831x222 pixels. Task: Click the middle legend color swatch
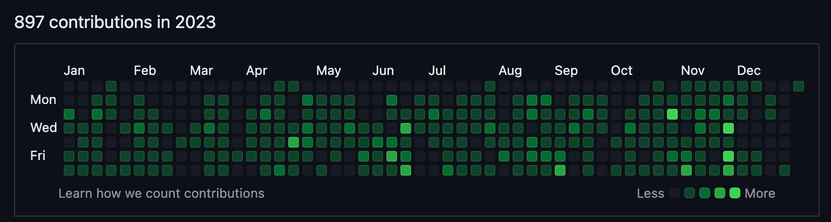point(705,193)
